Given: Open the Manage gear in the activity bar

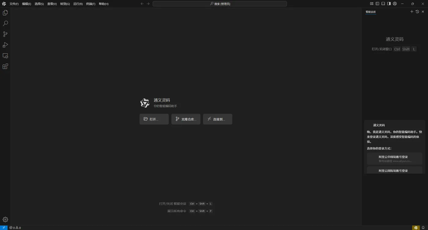Looking at the screenshot, I should click(x=5, y=220).
